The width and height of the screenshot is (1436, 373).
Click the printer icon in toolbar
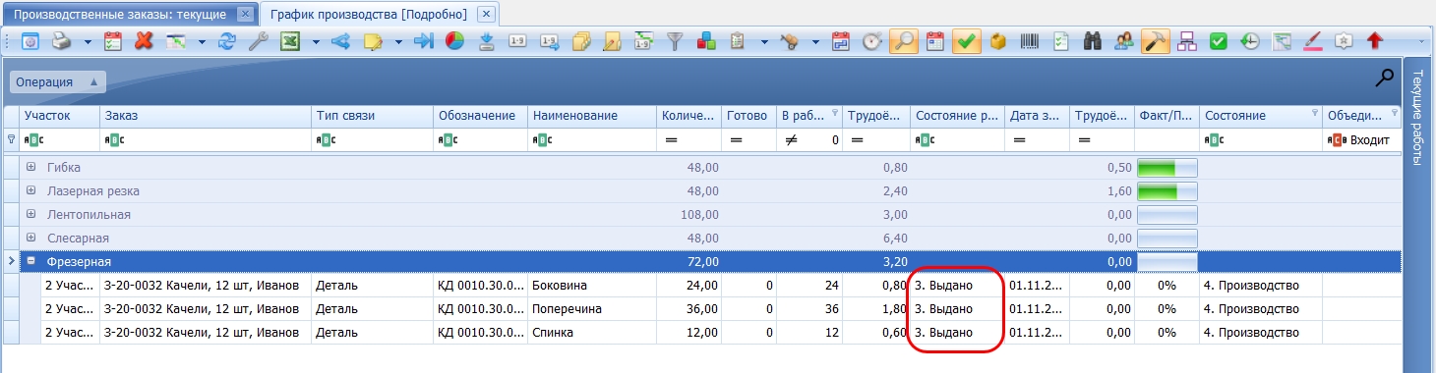coord(61,41)
